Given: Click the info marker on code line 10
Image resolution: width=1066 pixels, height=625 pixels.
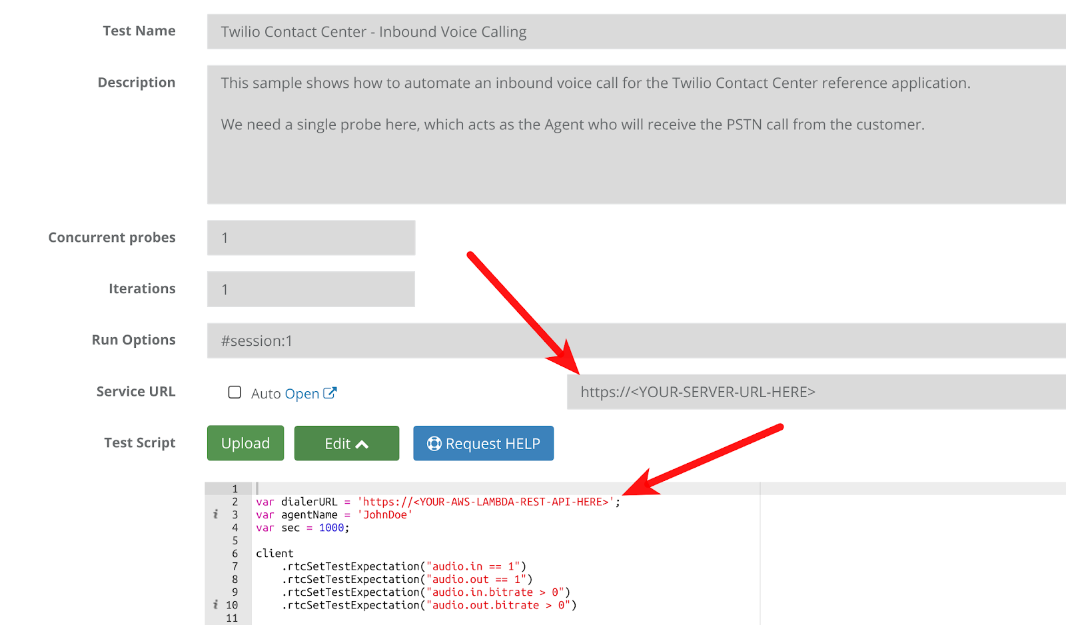Looking at the screenshot, I should 215,605.
